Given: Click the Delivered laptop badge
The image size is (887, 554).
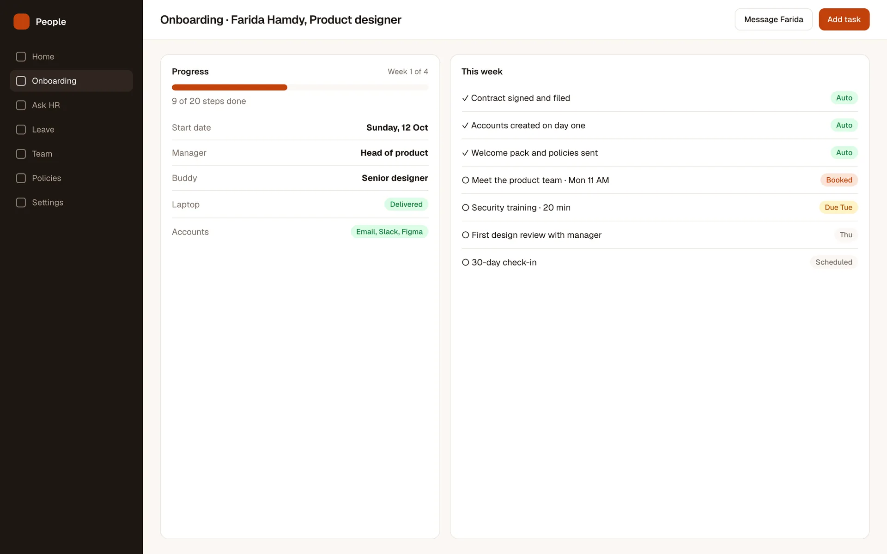Looking at the screenshot, I should (406, 204).
